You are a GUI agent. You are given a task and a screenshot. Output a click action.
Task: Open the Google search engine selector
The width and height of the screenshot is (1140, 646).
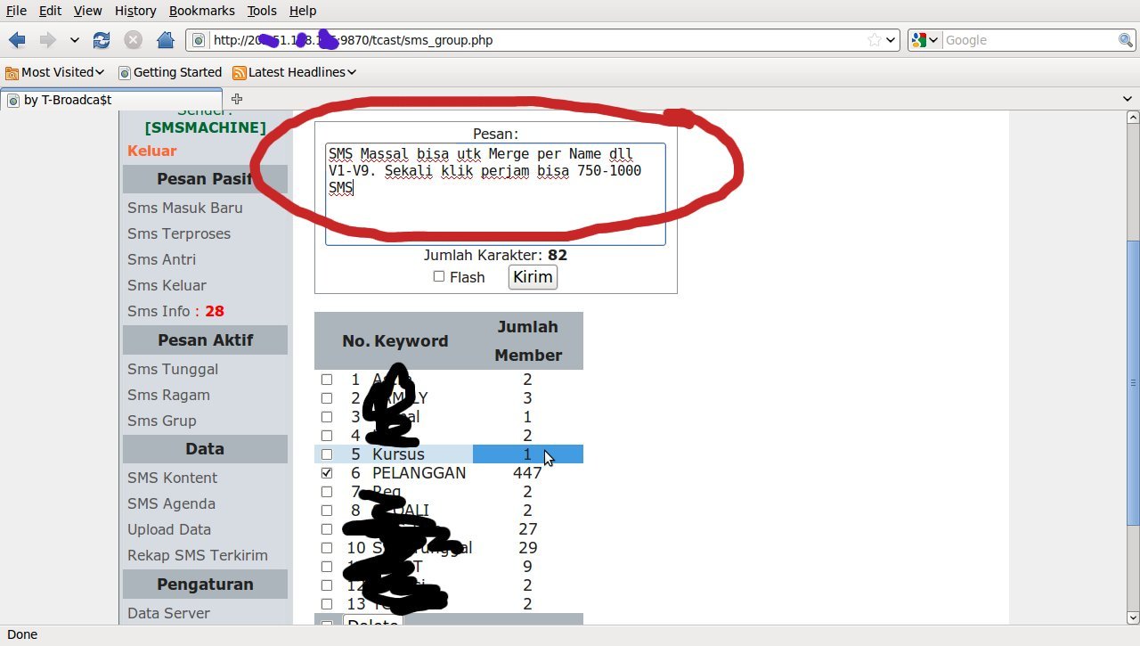click(x=925, y=40)
